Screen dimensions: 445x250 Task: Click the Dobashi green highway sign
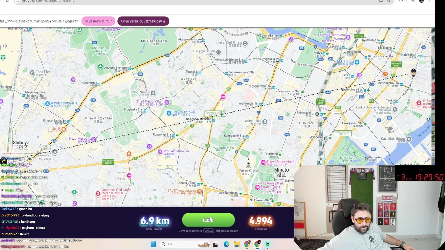click(x=321, y=101)
